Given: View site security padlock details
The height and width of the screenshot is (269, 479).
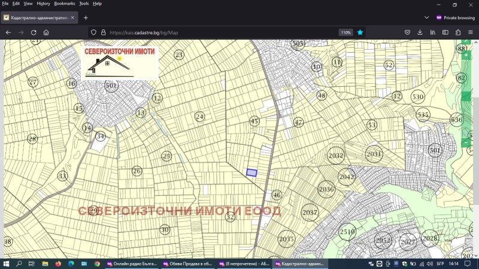Looking at the screenshot, I should click(103, 32).
